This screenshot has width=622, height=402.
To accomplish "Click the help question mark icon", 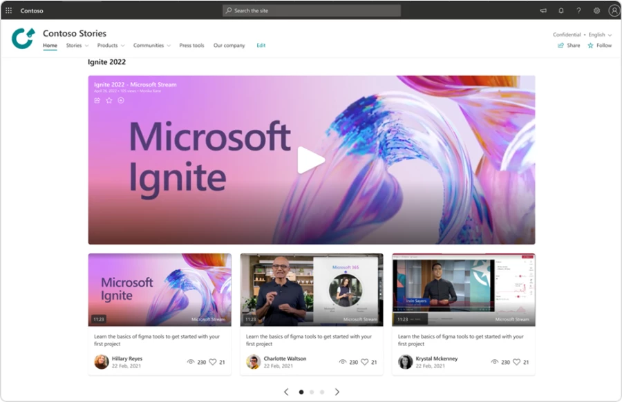I will pos(578,10).
